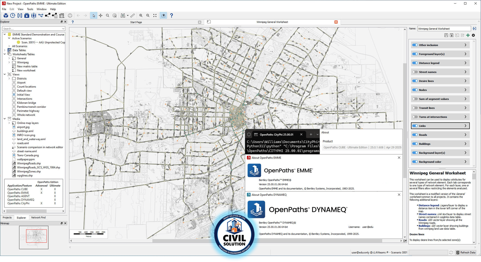Select the Kildonan bridge view
The height and width of the screenshot is (262, 481).
tap(26, 103)
